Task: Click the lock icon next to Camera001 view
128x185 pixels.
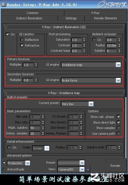Action: pyautogui.click(x=88, y=169)
